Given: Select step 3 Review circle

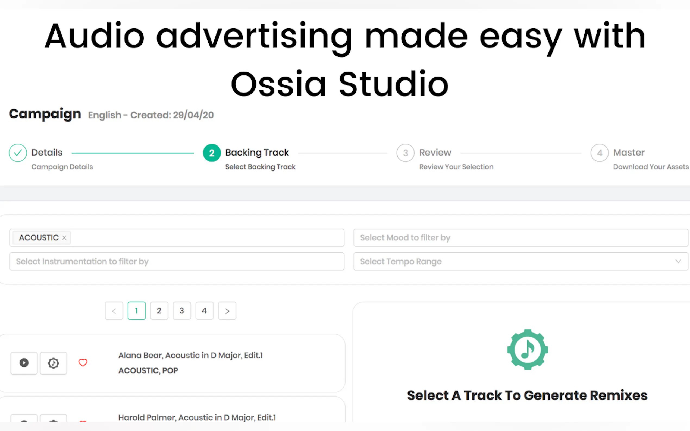Looking at the screenshot, I should (x=405, y=153).
